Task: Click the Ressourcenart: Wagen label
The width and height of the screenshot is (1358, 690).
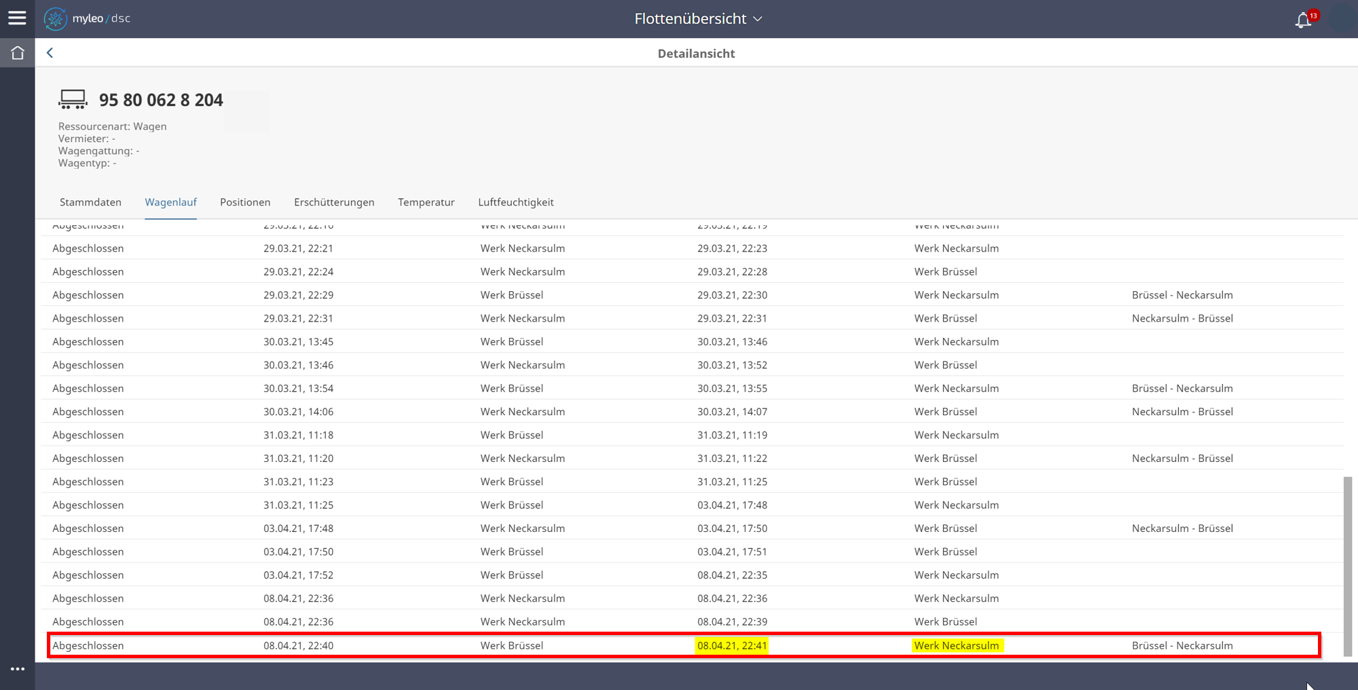Action: (x=112, y=126)
